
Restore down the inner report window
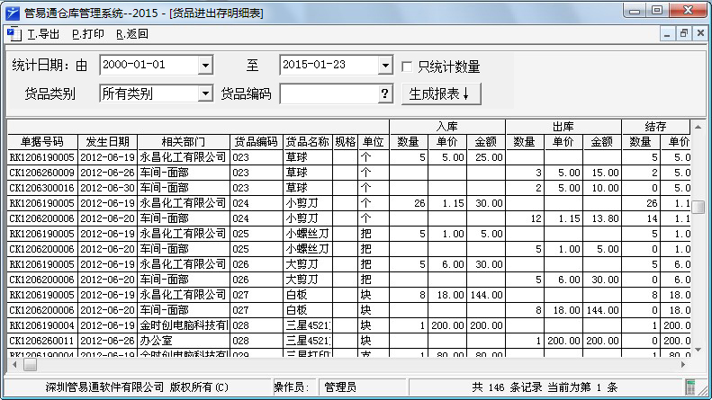684,34
